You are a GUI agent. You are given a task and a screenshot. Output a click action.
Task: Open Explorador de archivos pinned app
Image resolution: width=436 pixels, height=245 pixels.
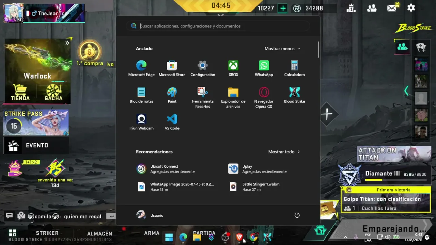click(233, 98)
